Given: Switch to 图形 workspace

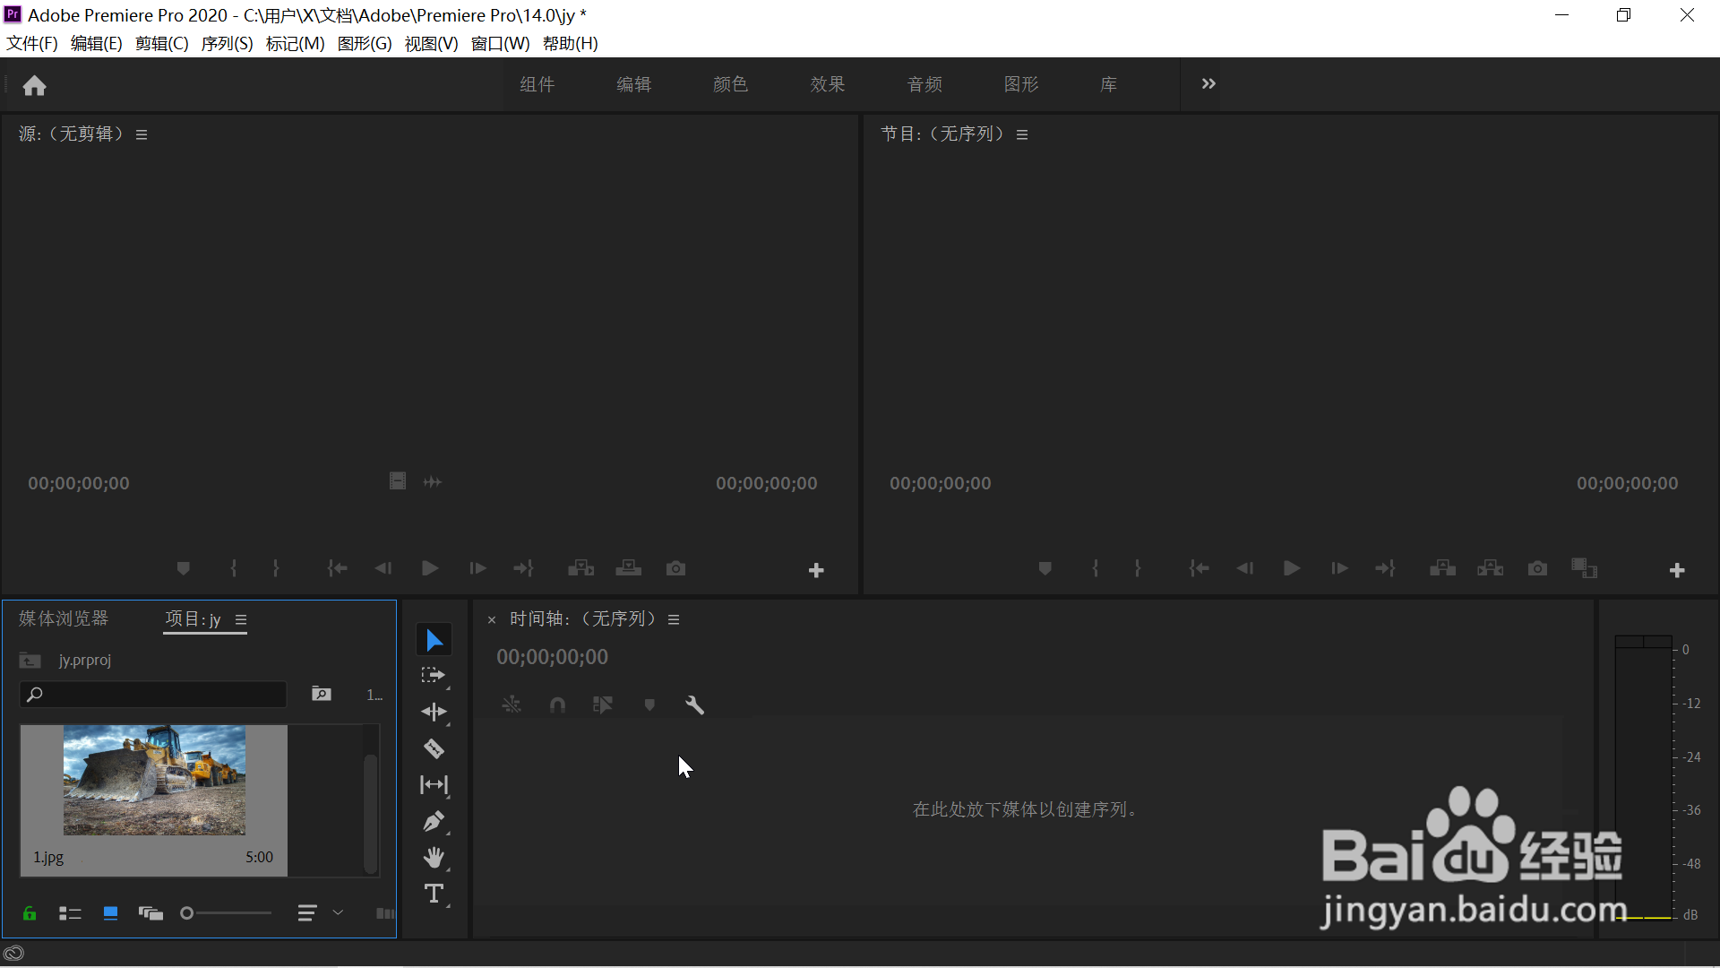Looking at the screenshot, I should pos(1021,84).
